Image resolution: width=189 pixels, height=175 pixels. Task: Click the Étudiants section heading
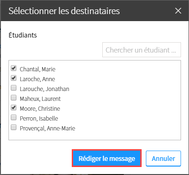tap(23, 35)
